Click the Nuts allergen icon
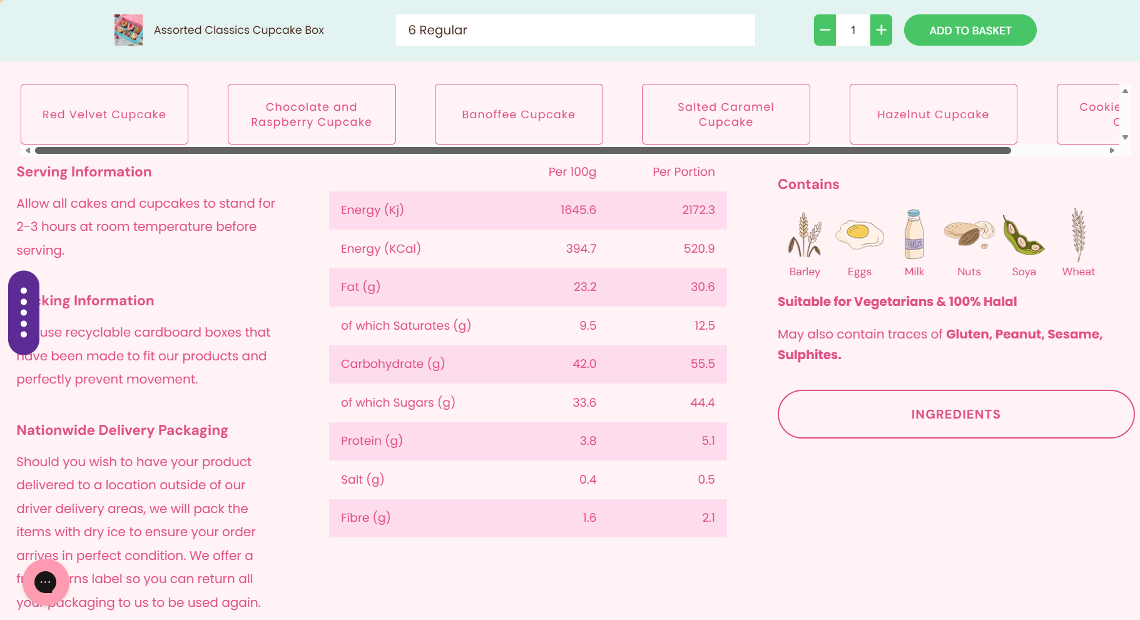The width and height of the screenshot is (1140, 620). click(x=969, y=235)
